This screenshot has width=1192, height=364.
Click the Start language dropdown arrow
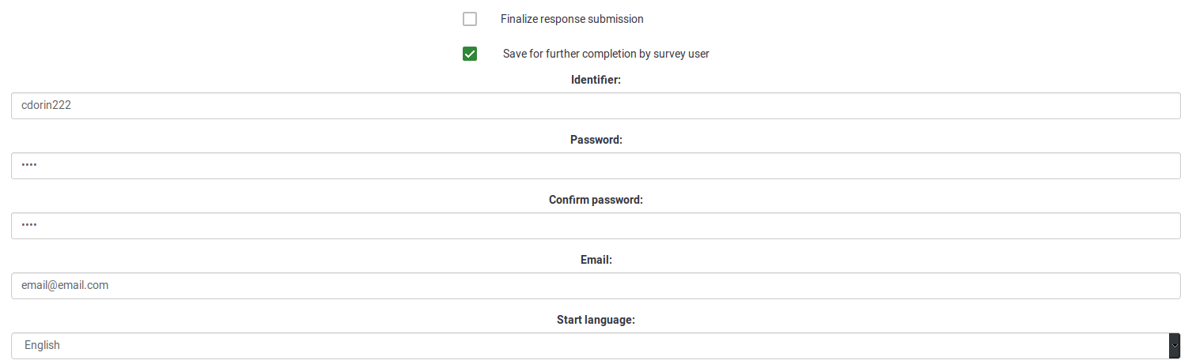click(1175, 346)
